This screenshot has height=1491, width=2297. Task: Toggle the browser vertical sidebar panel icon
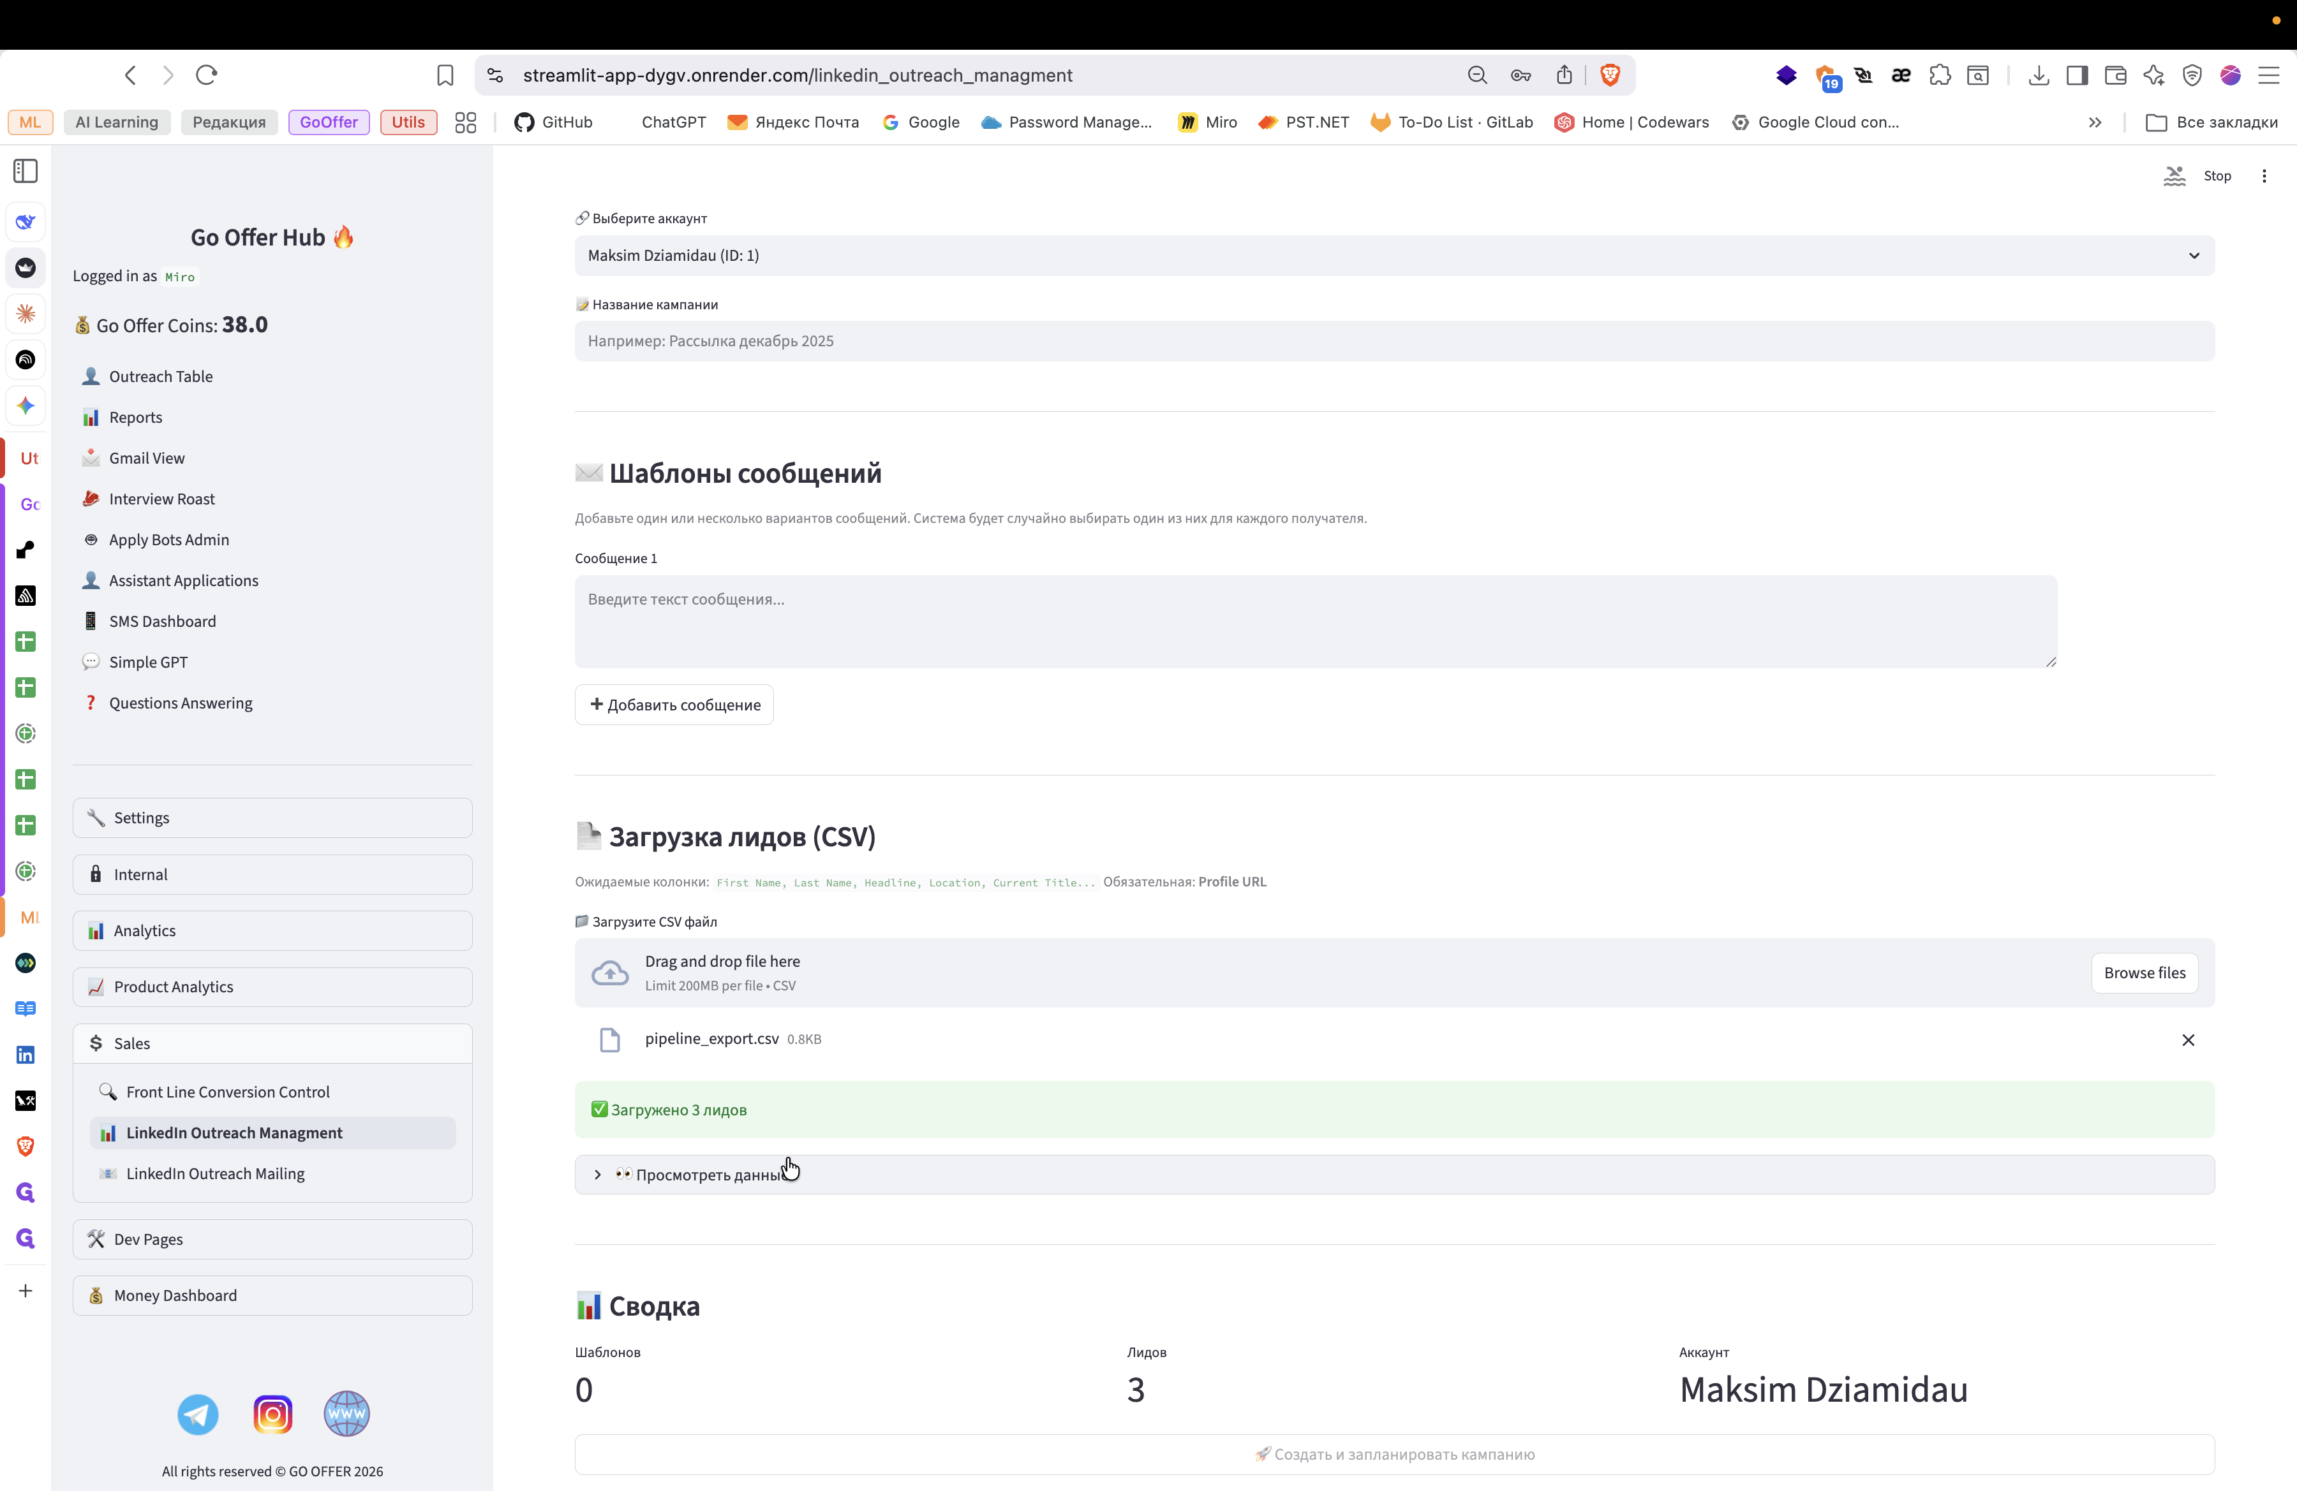pos(26,172)
